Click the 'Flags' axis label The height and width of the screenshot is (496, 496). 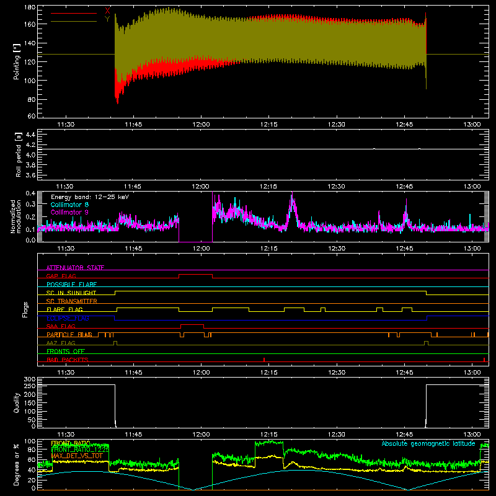click(x=25, y=309)
